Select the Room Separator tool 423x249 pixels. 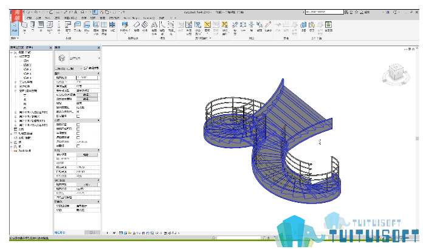click(189, 28)
